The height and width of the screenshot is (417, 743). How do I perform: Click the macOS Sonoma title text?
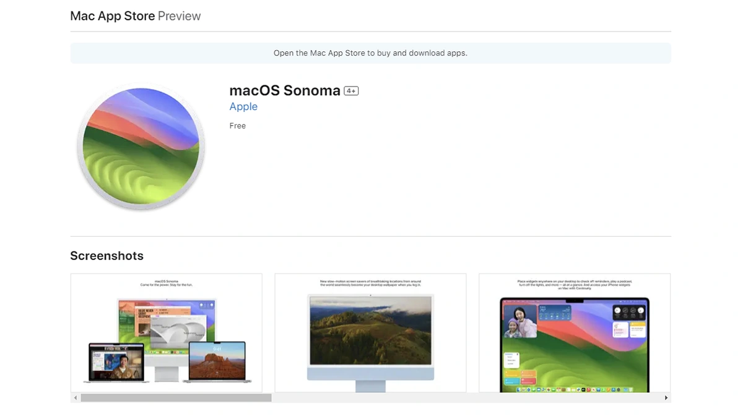(285, 91)
